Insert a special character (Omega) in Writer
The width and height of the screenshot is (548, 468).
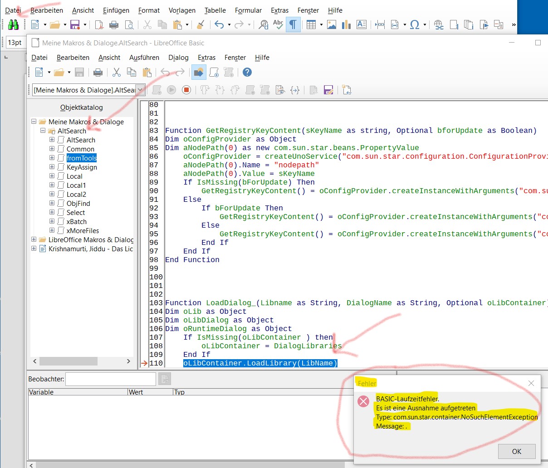pos(414,24)
